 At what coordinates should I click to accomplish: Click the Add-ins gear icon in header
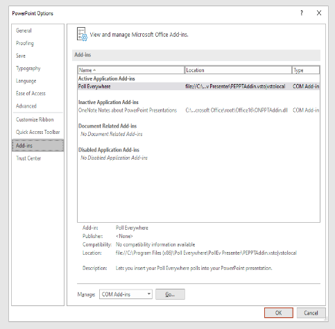click(82, 34)
